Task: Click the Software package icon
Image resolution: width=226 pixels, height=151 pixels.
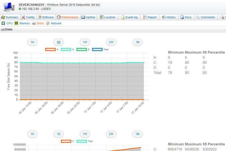Action: tap(39, 17)
